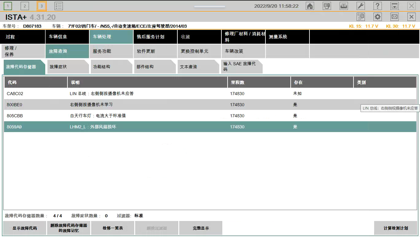Select fault code 8059A9 row
The width and height of the screenshot is (420, 237).
210,127
